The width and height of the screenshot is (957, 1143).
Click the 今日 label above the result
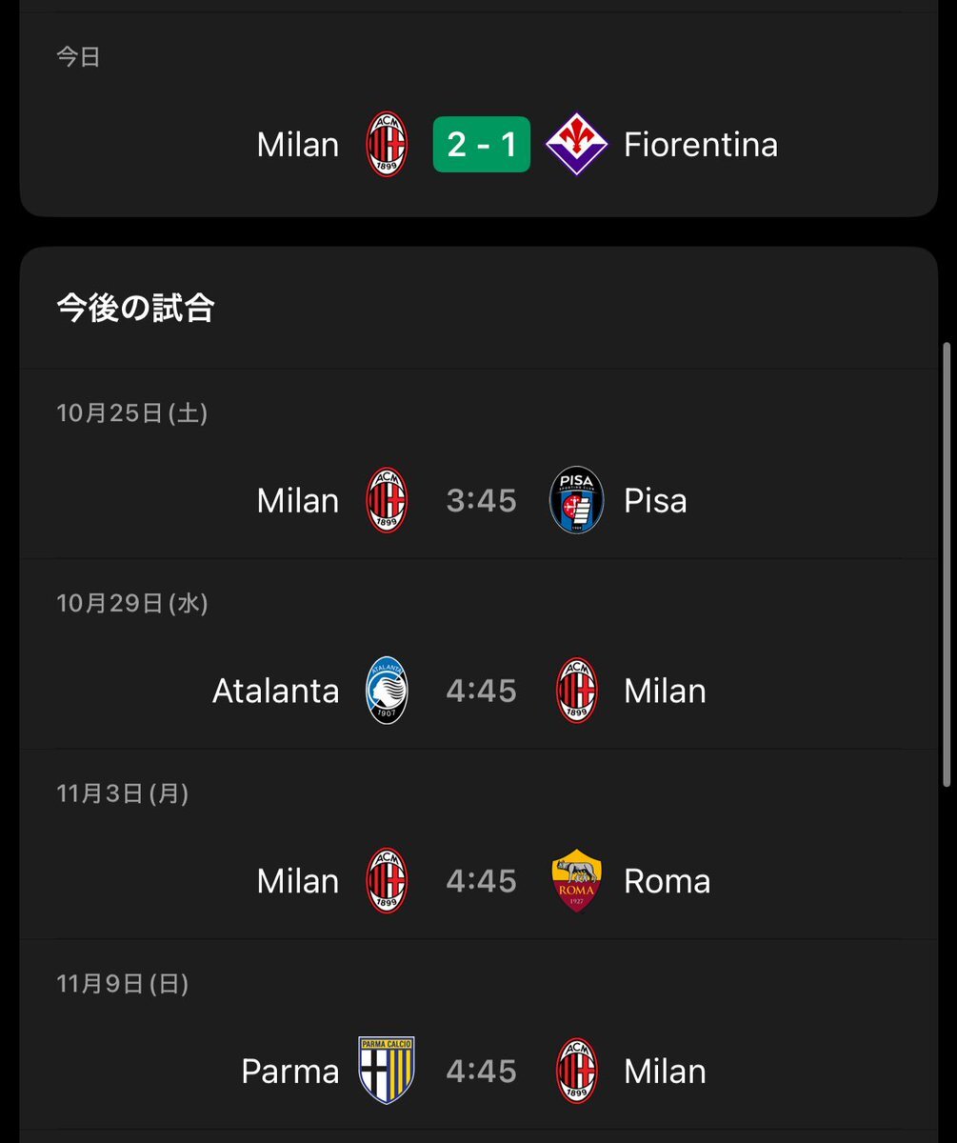click(78, 57)
